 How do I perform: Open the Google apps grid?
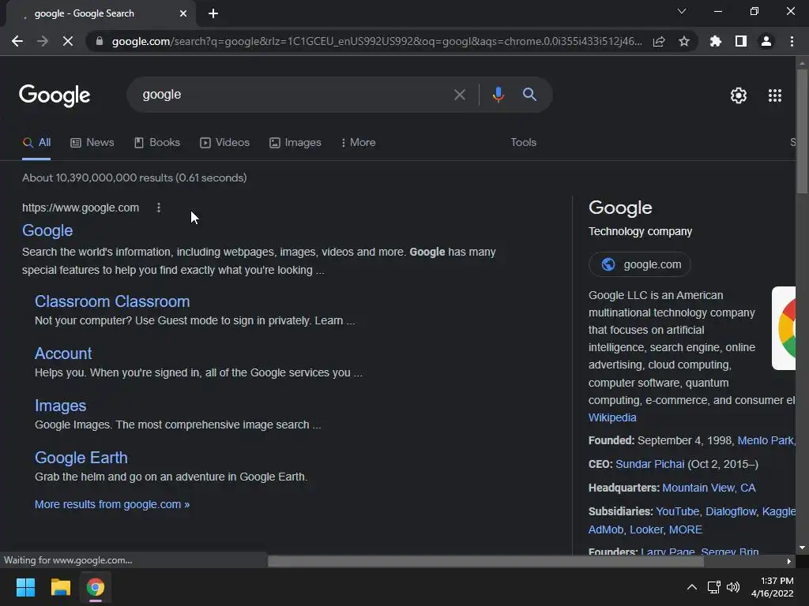(774, 95)
